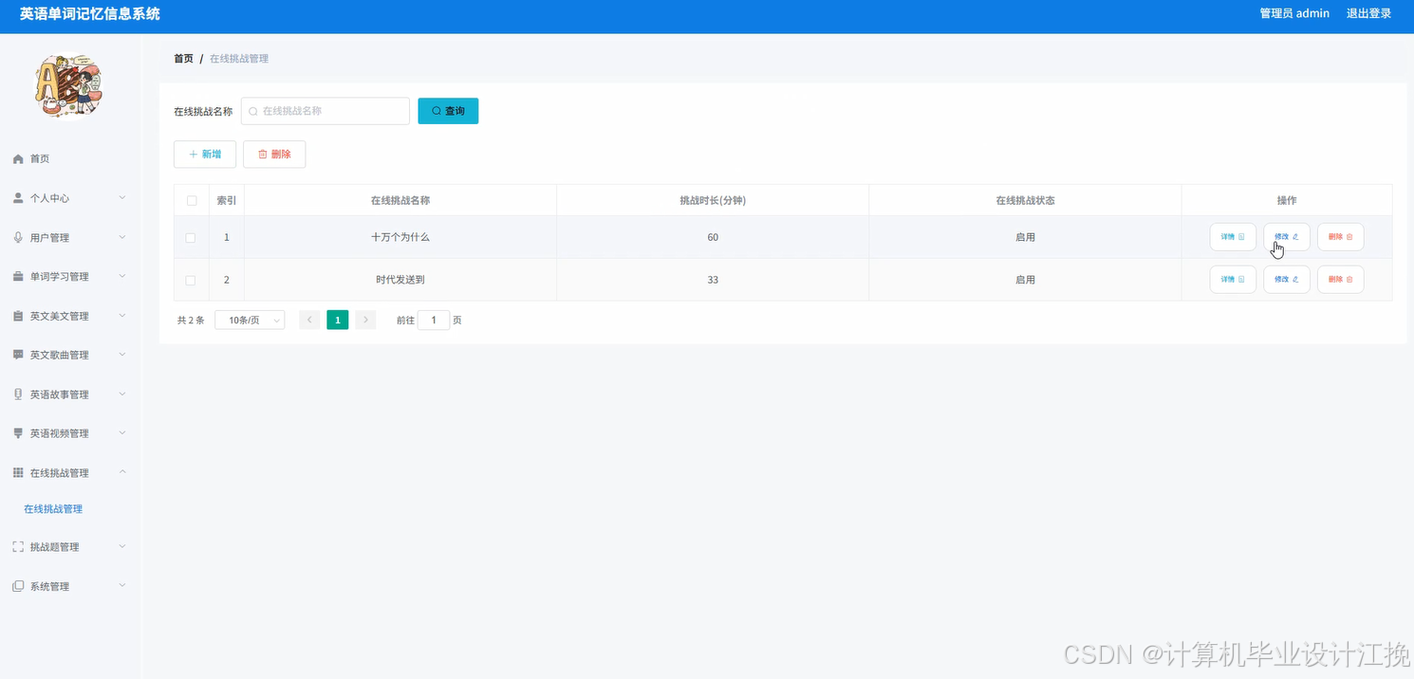Click the 首页 breadcrumb link

(183, 59)
